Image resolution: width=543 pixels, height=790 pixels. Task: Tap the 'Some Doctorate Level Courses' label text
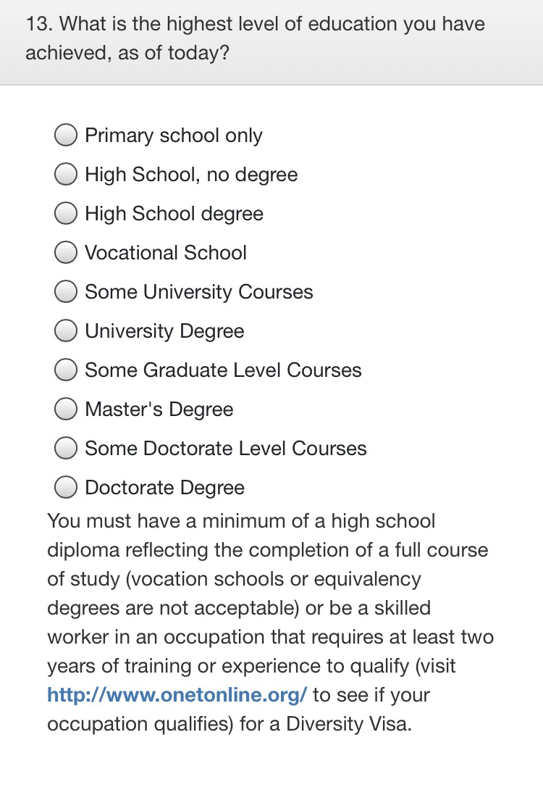[226, 449]
